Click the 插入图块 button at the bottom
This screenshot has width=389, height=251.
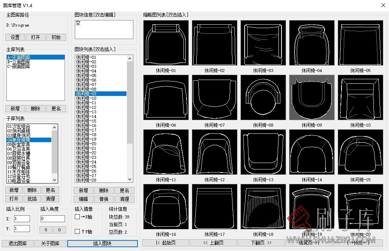[103, 243]
